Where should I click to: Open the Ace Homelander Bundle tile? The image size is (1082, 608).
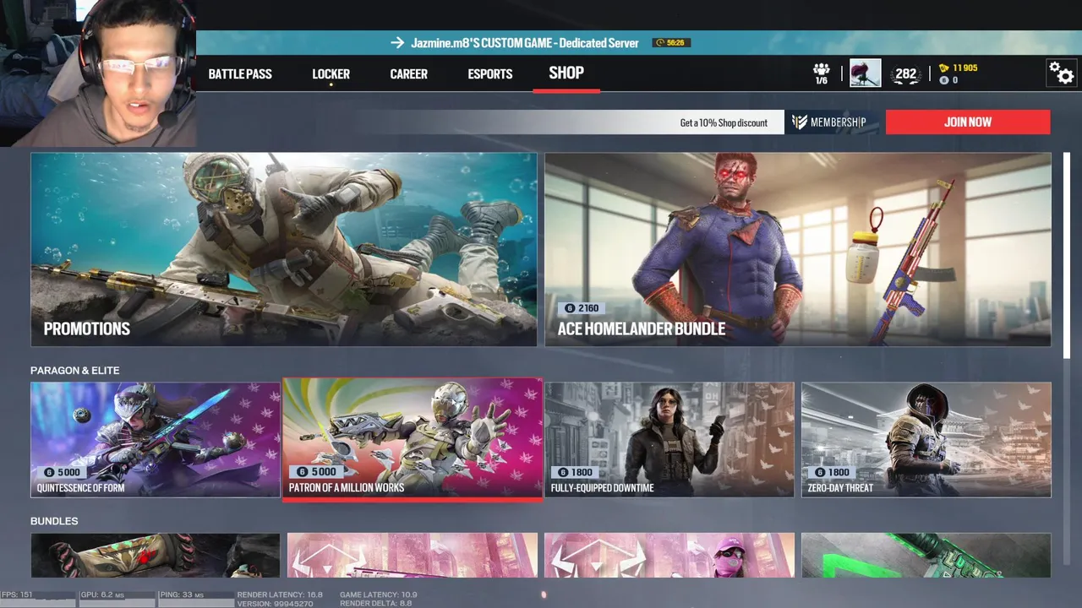(798, 249)
